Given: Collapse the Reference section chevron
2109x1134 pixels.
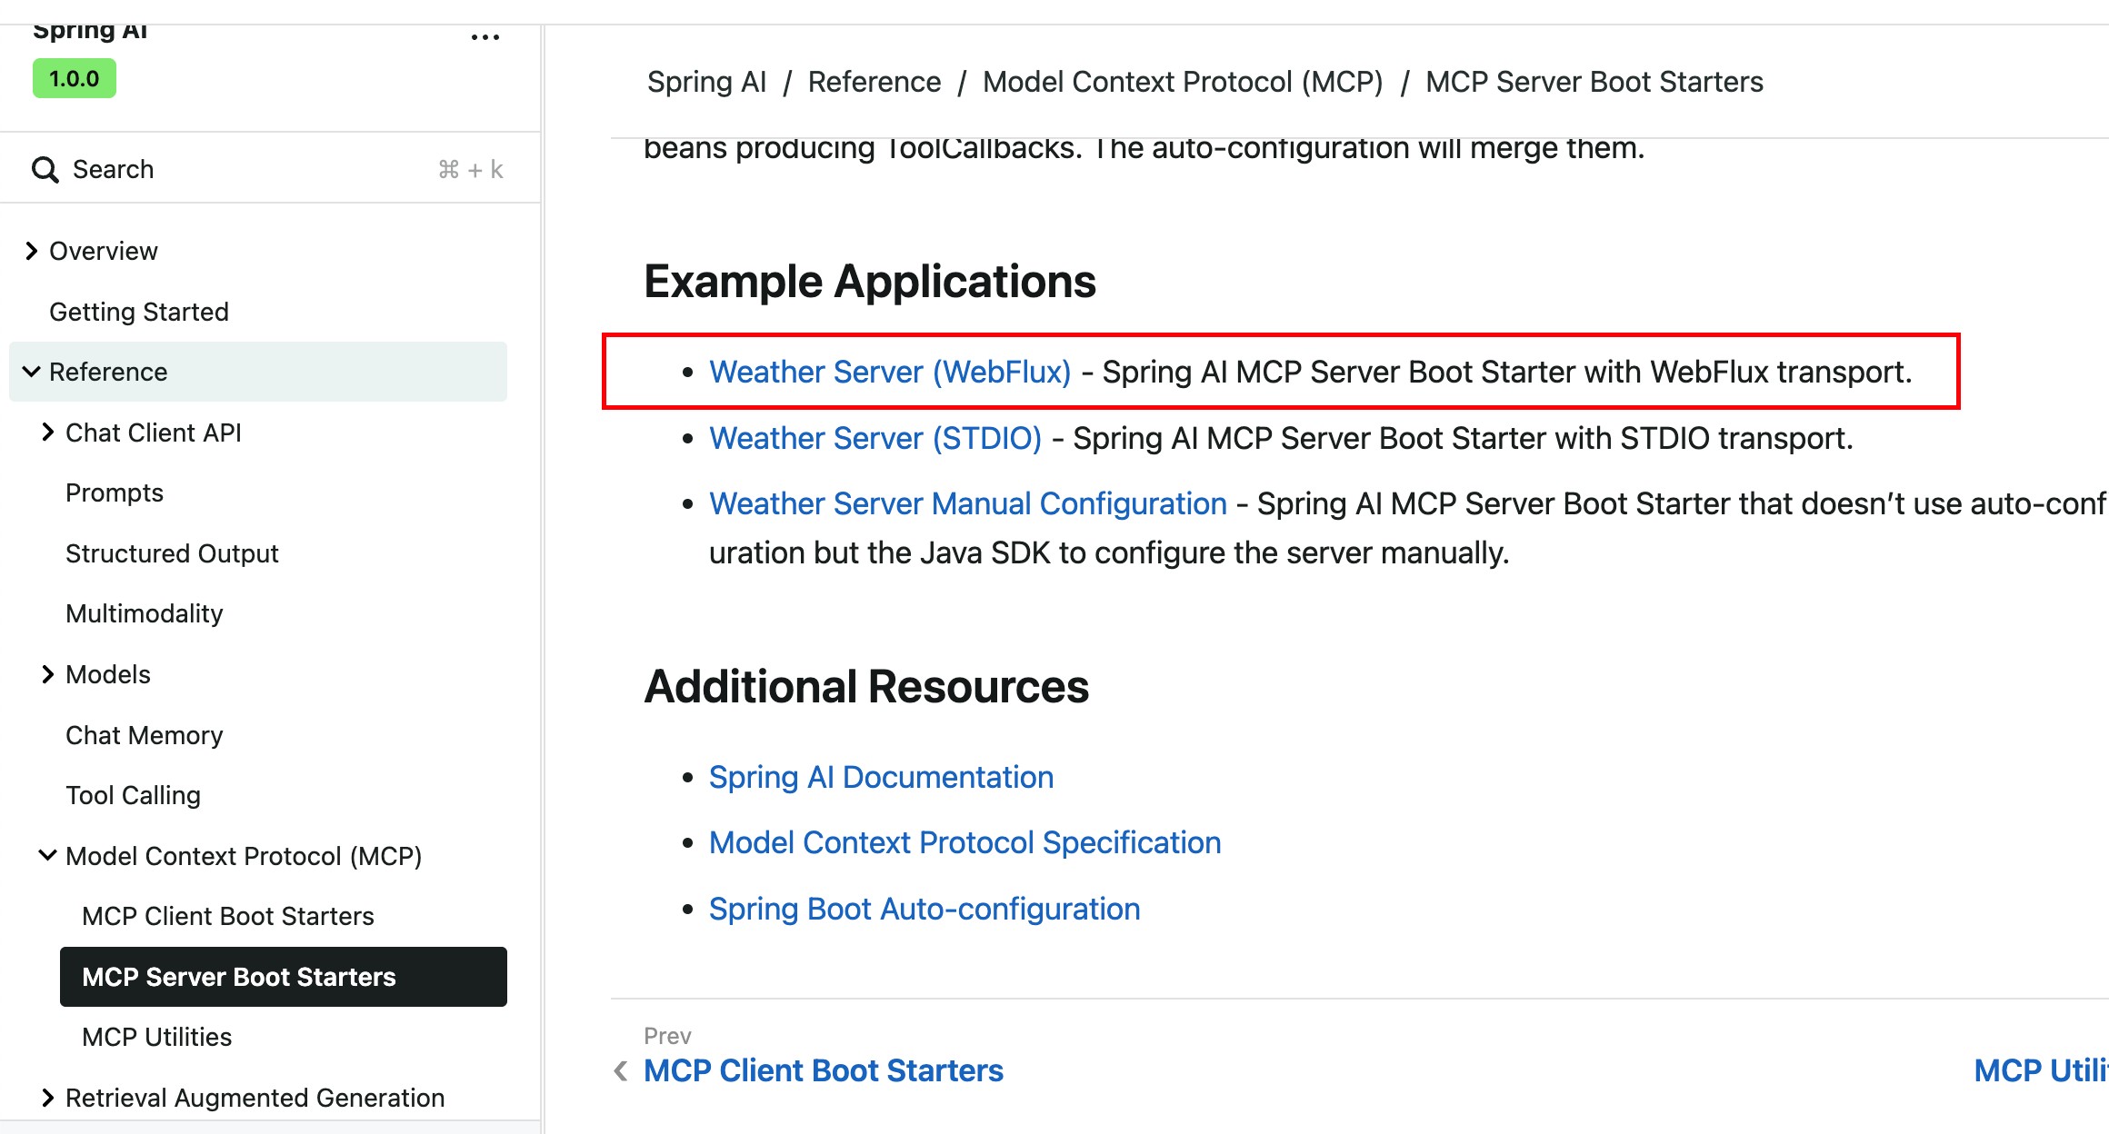Looking at the screenshot, I should click(32, 372).
